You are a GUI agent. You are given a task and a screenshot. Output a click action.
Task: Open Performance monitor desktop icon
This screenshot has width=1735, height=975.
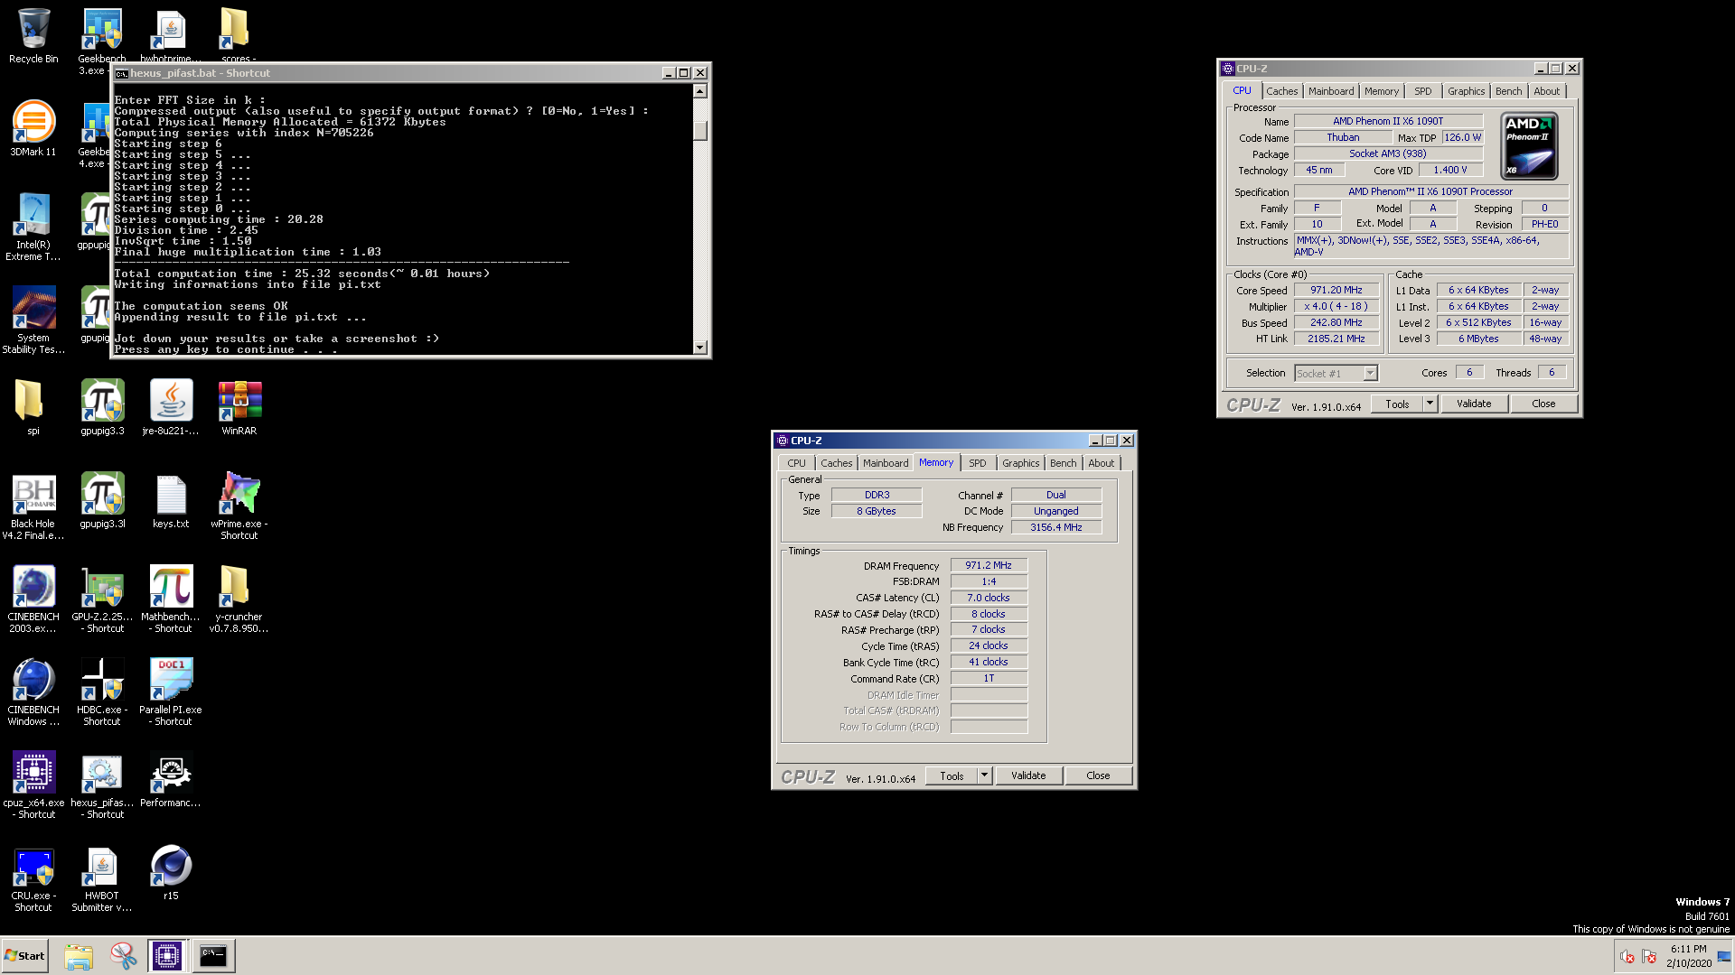coord(171,780)
